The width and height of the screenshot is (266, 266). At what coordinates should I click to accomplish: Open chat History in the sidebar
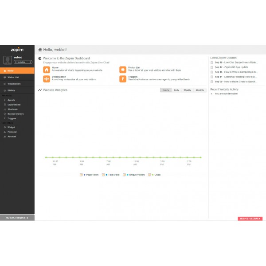point(17,90)
